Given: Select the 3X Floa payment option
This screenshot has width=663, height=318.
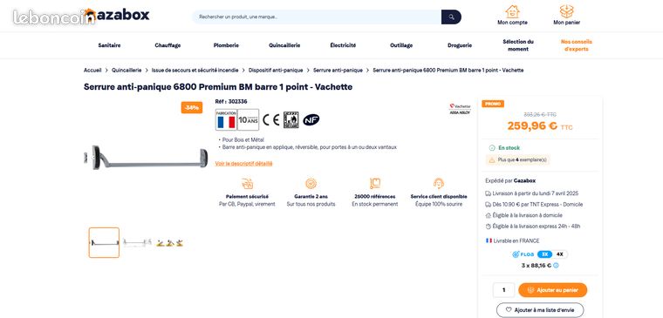Looking at the screenshot, I should (x=544, y=254).
